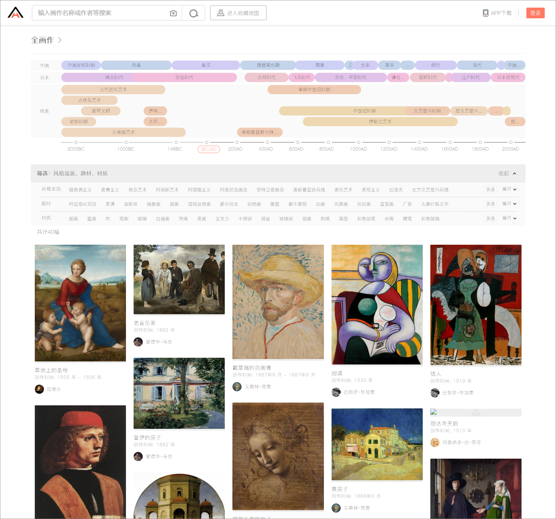Expand the 风格流派 filter row
This screenshot has width=556, height=519.
(x=509, y=189)
